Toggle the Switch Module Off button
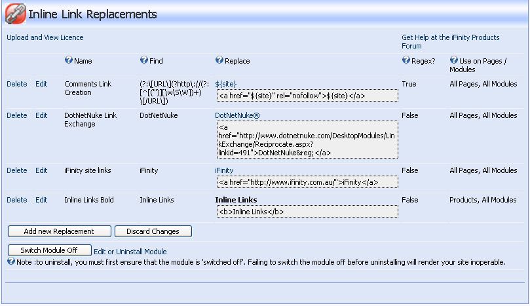 tap(49, 250)
